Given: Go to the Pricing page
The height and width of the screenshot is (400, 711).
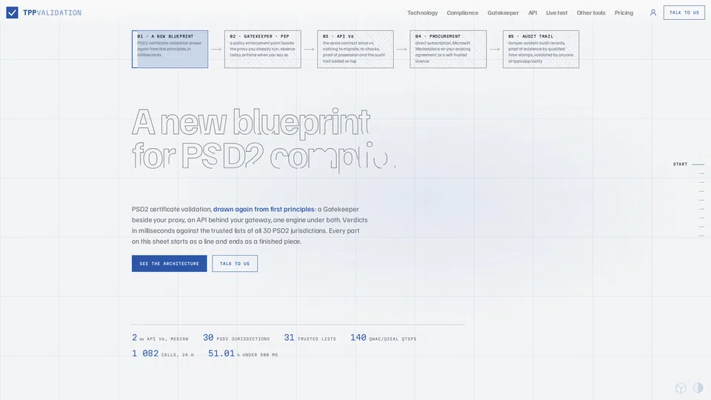Looking at the screenshot, I should [624, 13].
